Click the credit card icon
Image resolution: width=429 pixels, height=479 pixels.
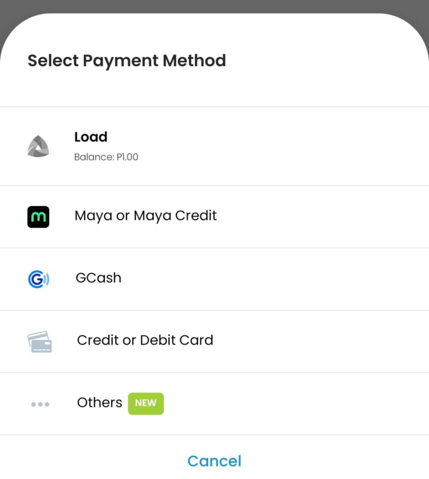pyautogui.click(x=40, y=341)
